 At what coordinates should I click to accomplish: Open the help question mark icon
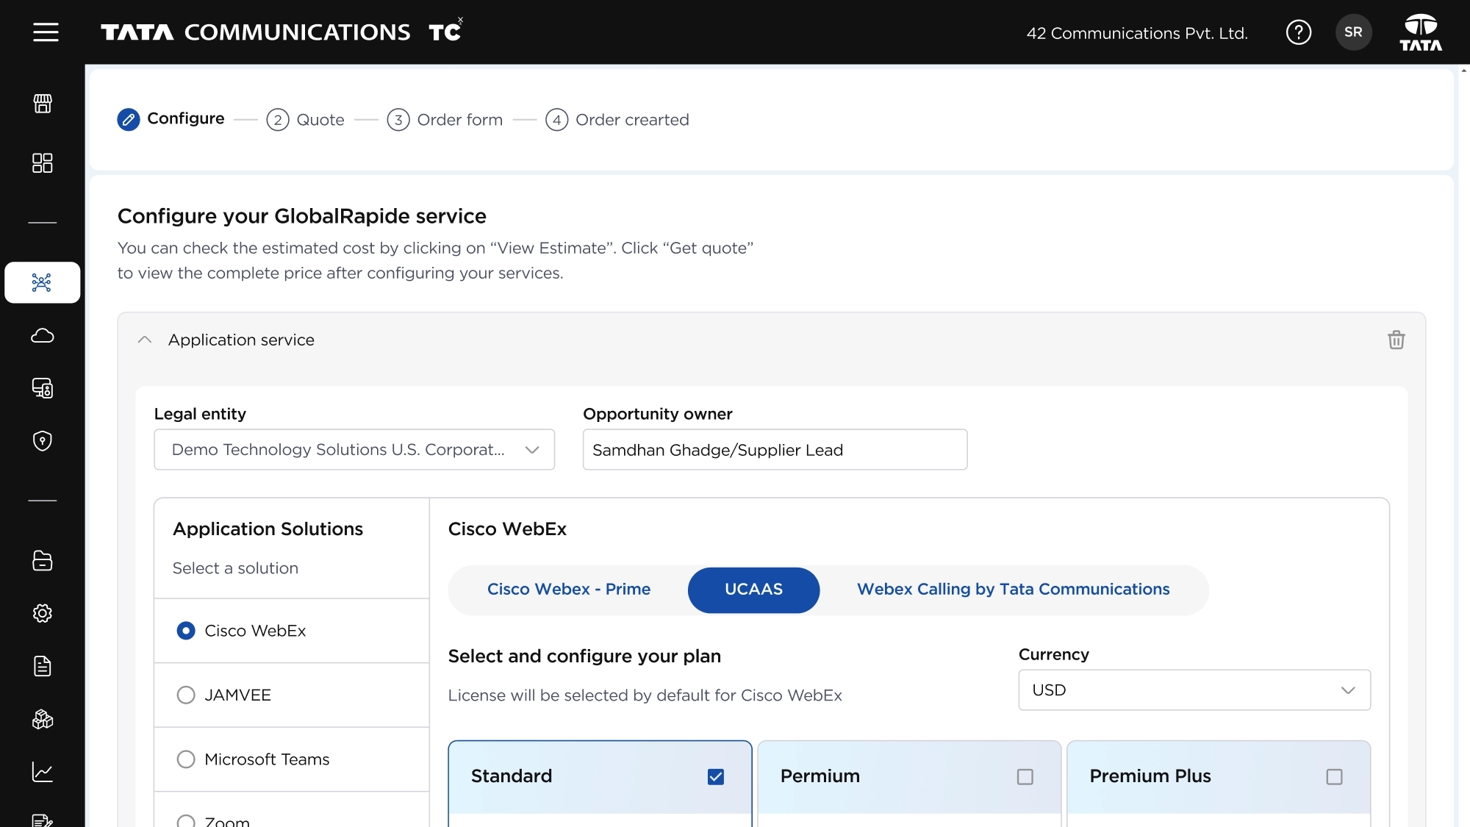[1299, 32]
